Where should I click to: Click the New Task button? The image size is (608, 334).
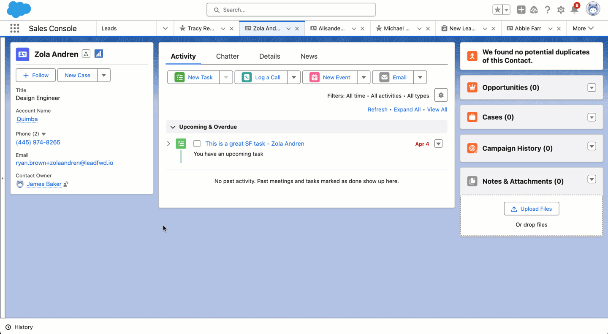tap(194, 77)
